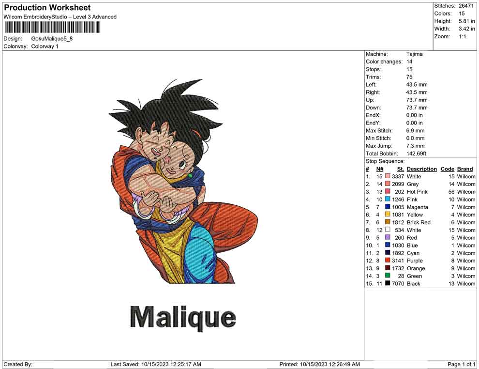The width and height of the screenshot is (479, 369).
Task: Click the swatch for thread 534 White
Action: tap(388, 230)
